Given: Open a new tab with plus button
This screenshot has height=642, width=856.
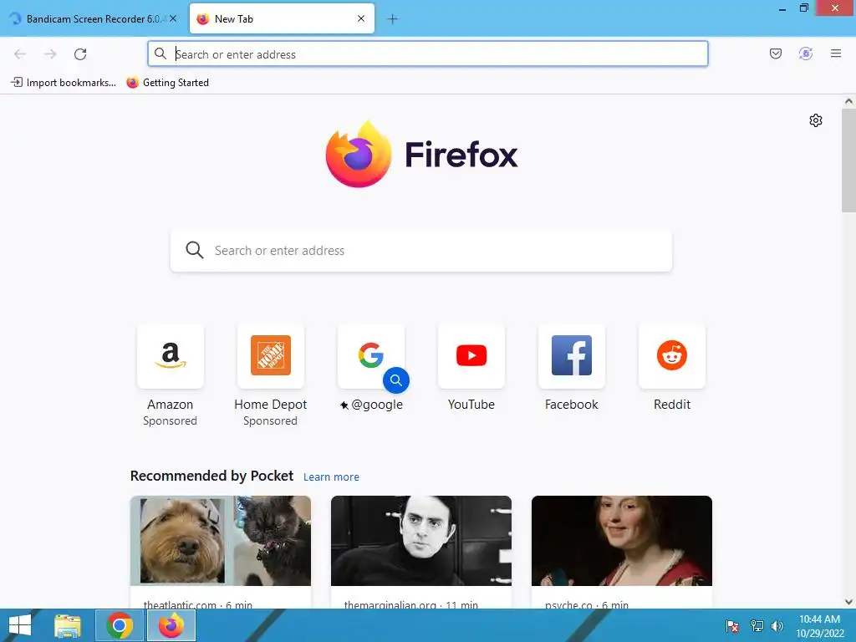Looking at the screenshot, I should click(392, 19).
